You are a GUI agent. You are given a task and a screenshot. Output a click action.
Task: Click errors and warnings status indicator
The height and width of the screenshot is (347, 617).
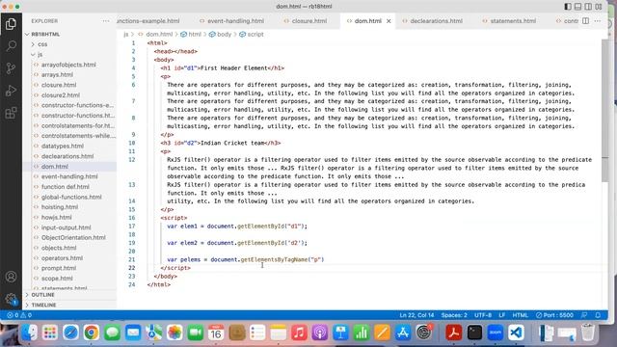pyautogui.click(x=19, y=315)
